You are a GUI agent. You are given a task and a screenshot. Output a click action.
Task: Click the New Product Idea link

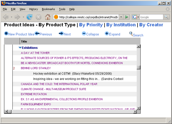(x=21, y=34)
